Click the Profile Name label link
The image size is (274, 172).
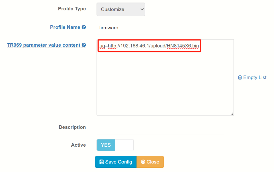pos(65,27)
